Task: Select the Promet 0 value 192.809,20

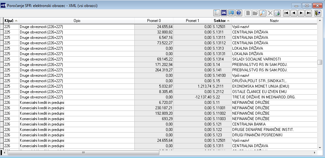Action: [x=154, y=113]
